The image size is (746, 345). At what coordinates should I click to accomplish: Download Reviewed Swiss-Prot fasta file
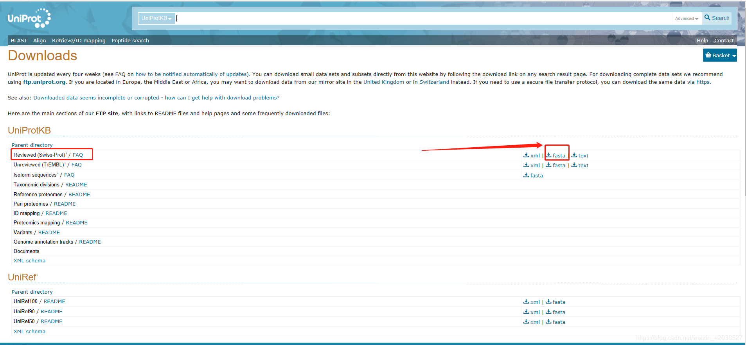tap(555, 155)
